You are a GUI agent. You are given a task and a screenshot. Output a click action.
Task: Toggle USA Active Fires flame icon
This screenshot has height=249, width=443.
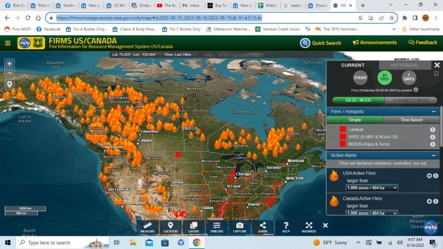[x=334, y=175]
